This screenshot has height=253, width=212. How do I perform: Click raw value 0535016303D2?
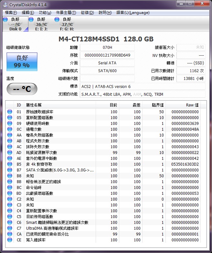[x=185, y=164]
